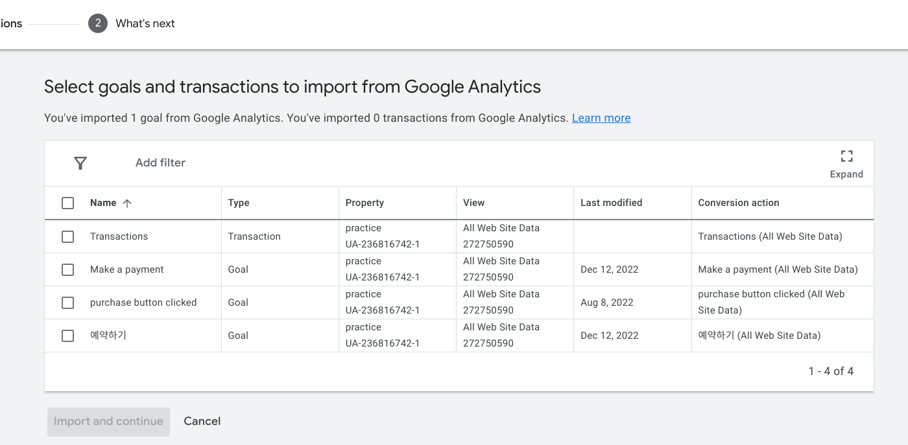Viewport: 908px width, 445px height.
Task: Select the Make a payment checkbox
Action: pos(68,269)
